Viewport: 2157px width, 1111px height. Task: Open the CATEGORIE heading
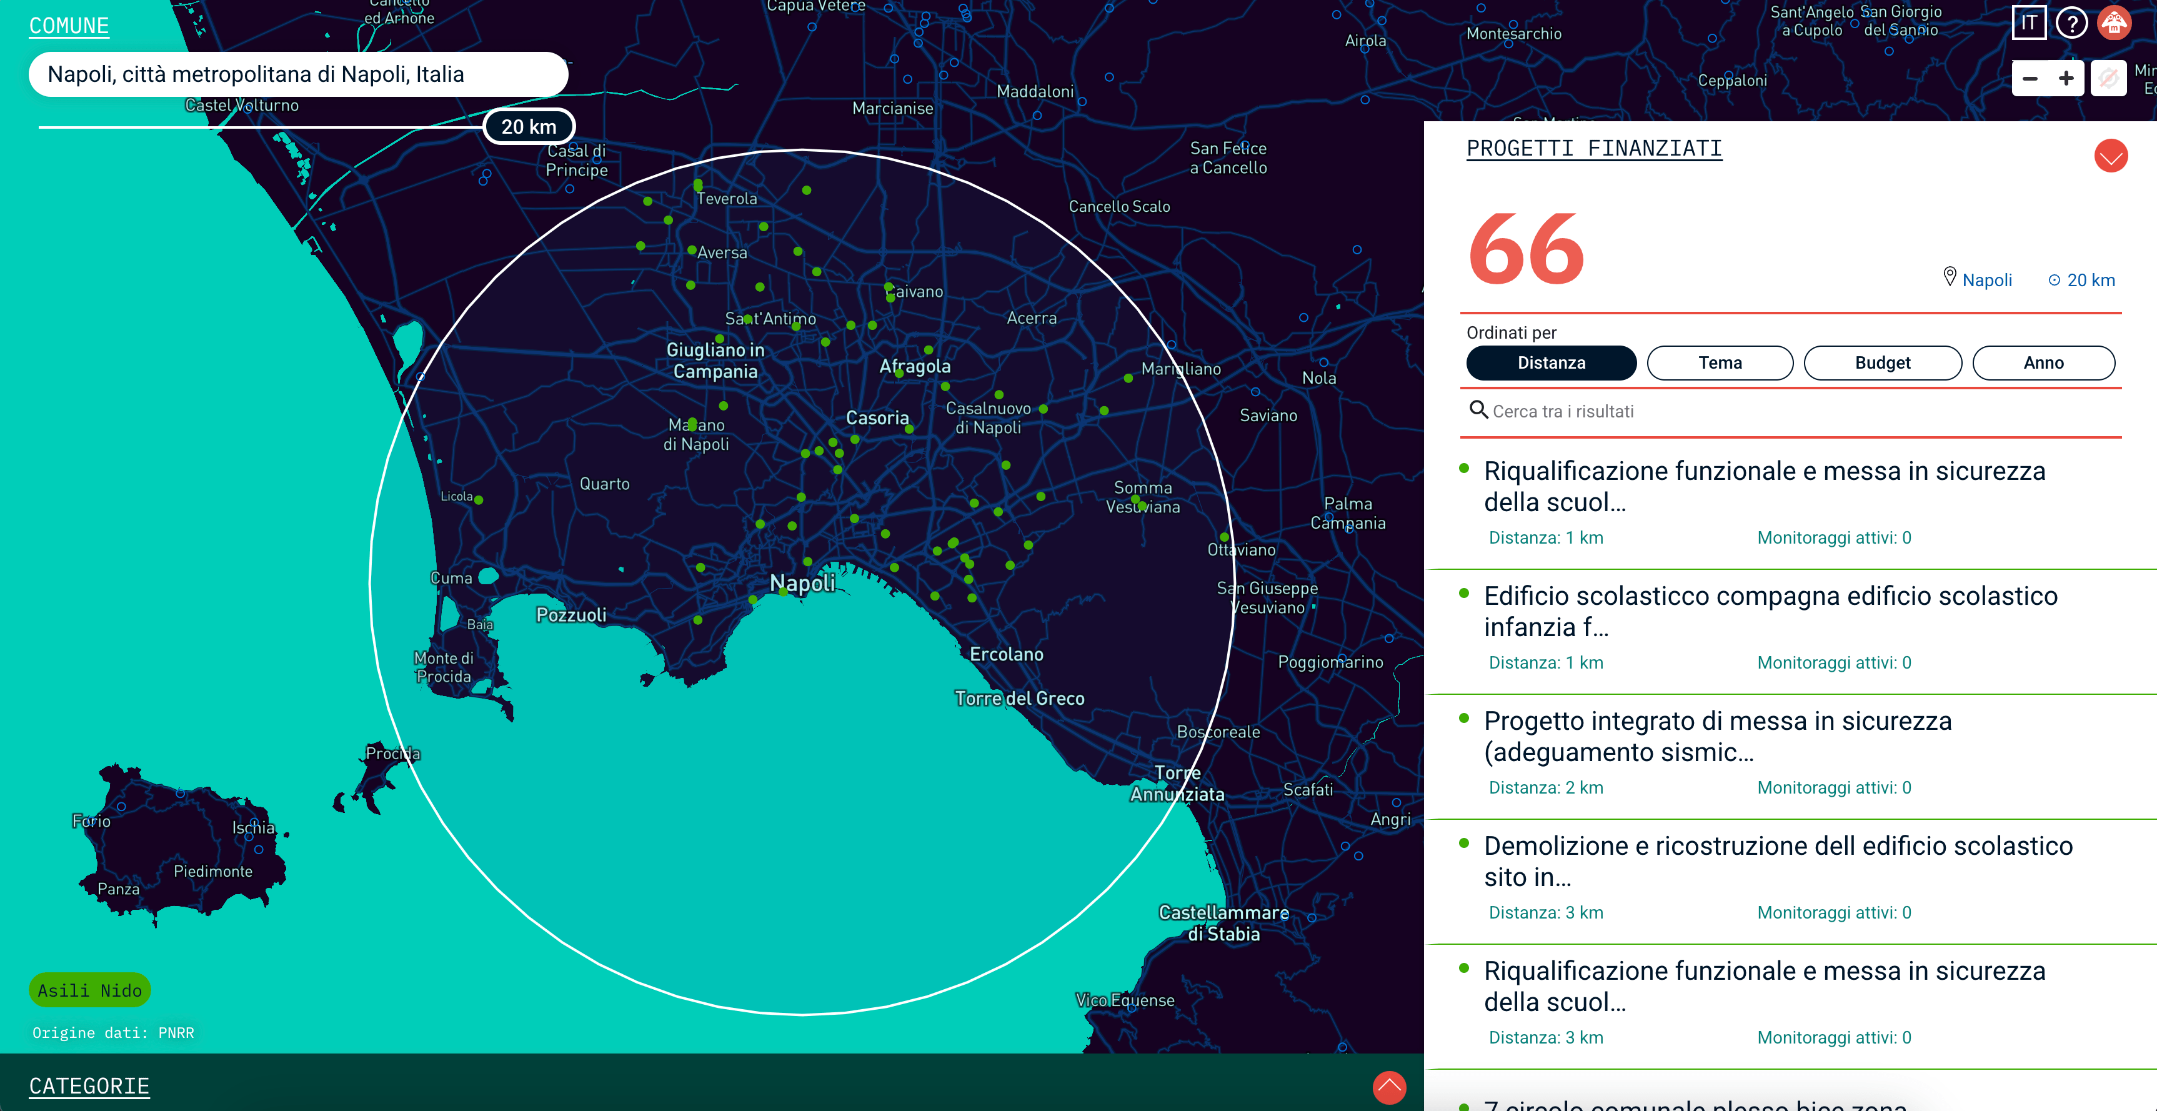[89, 1086]
